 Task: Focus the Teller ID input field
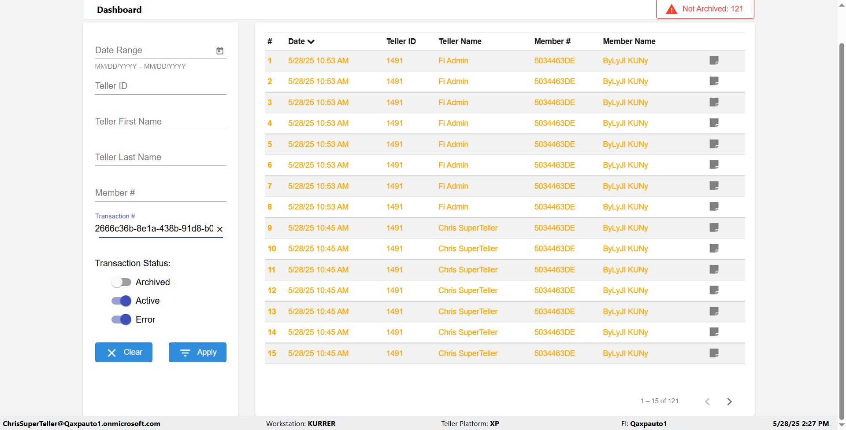pos(160,86)
